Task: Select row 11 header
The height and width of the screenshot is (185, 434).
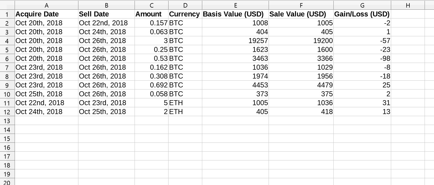Action: tap(7, 103)
